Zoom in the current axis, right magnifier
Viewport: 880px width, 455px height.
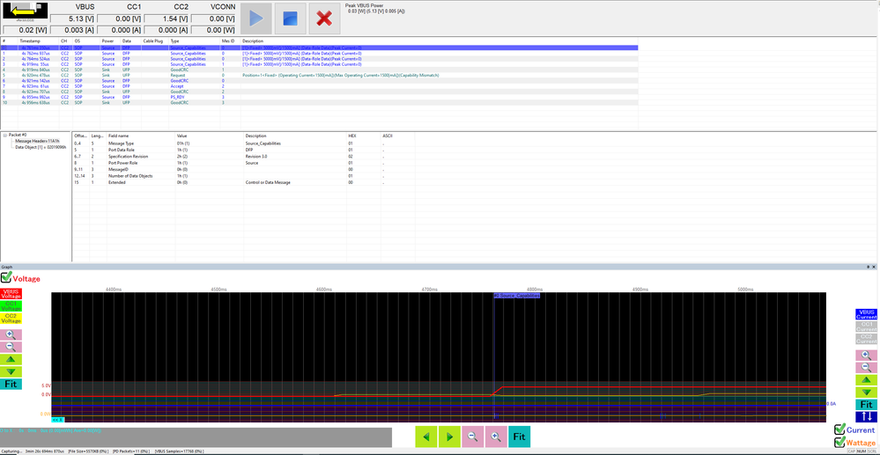click(x=866, y=355)
